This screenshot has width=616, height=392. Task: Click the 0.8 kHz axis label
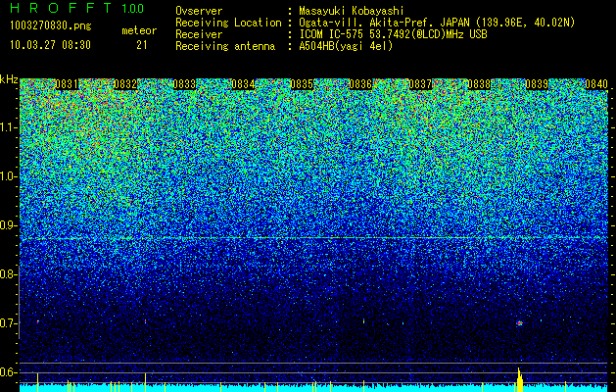[x=9, y=274]
